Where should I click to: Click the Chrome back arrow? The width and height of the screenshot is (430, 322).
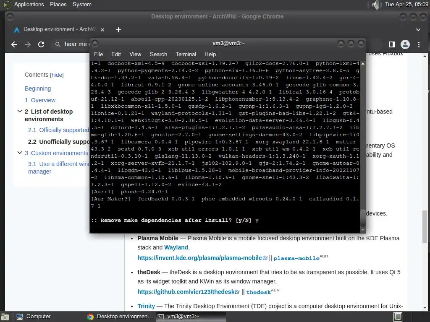coord(14,44)
